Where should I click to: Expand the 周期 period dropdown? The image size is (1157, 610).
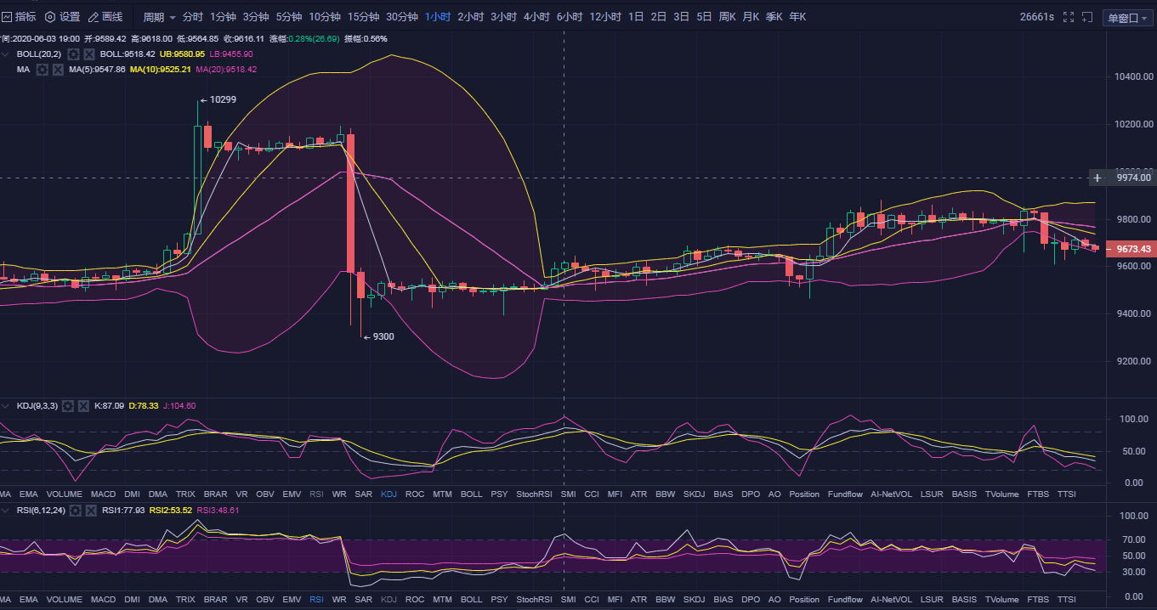tap(159, 17)
